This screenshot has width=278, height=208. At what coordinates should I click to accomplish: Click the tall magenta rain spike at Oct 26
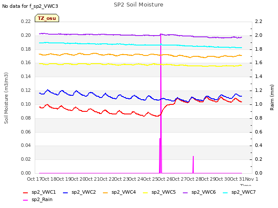pos(161,104)
